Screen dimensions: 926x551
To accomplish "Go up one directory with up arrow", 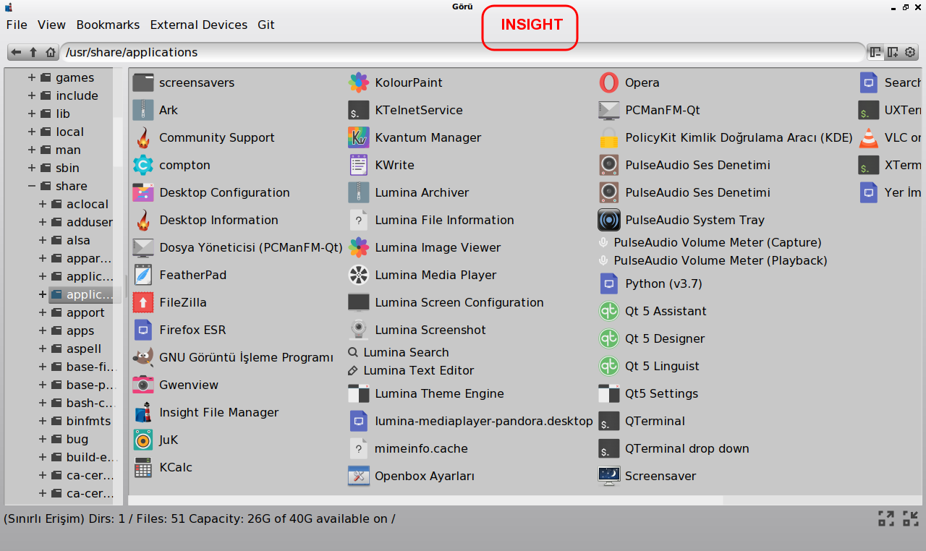I will pyautogui.click(x=33, y=52).
